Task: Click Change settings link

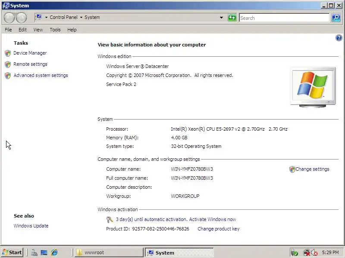Action: (x=312, y=169)
